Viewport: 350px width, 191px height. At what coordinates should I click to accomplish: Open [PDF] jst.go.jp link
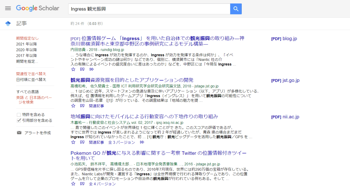click(x=285, y=80)
